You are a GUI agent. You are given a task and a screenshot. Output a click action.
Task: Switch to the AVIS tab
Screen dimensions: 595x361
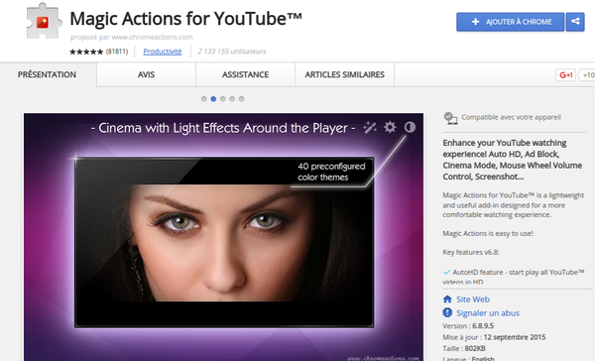tap(146, 74)
